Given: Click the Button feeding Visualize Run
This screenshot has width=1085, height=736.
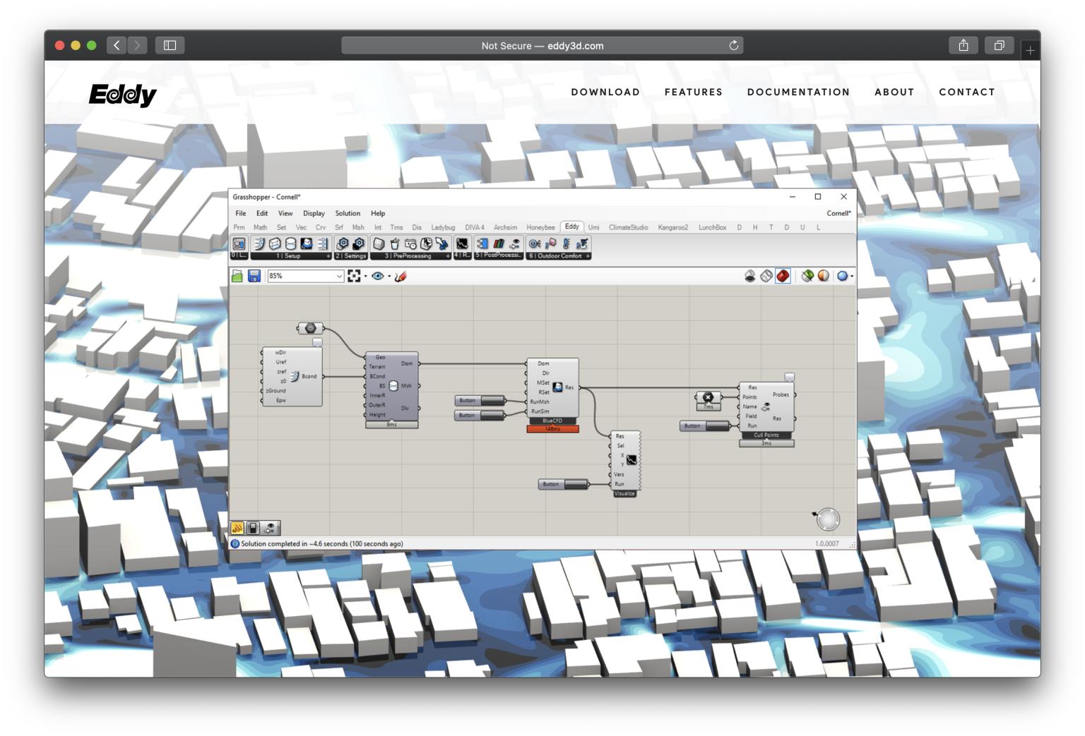Looking at the screenshot, I should (563, 484).
